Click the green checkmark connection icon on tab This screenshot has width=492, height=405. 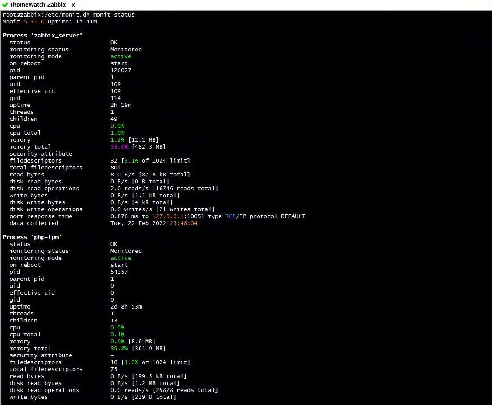5,5
